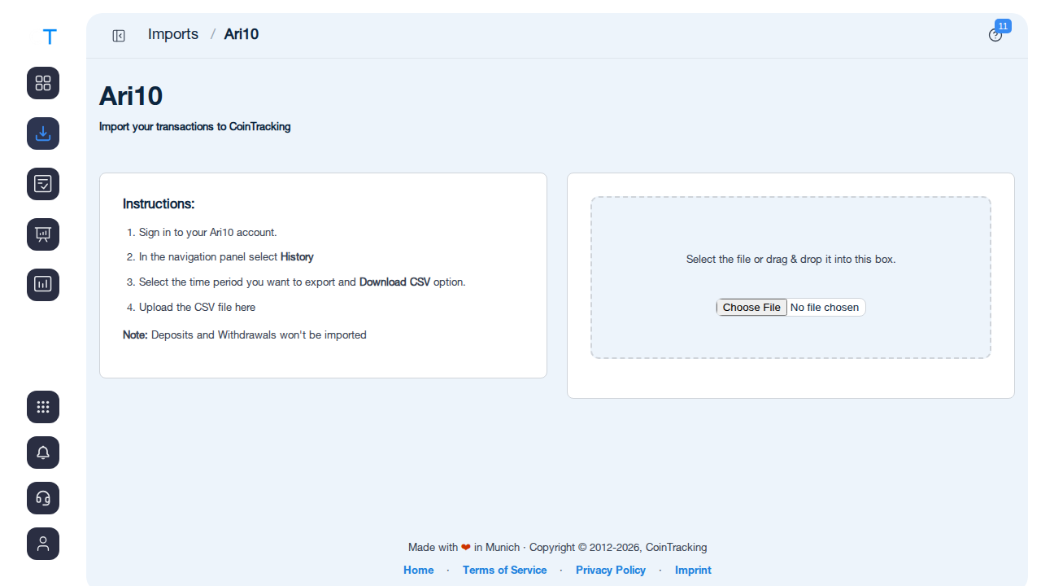Open the checklist report icon in sidebar
This screenshot has height=586, width=1041.
pos(43,184)
